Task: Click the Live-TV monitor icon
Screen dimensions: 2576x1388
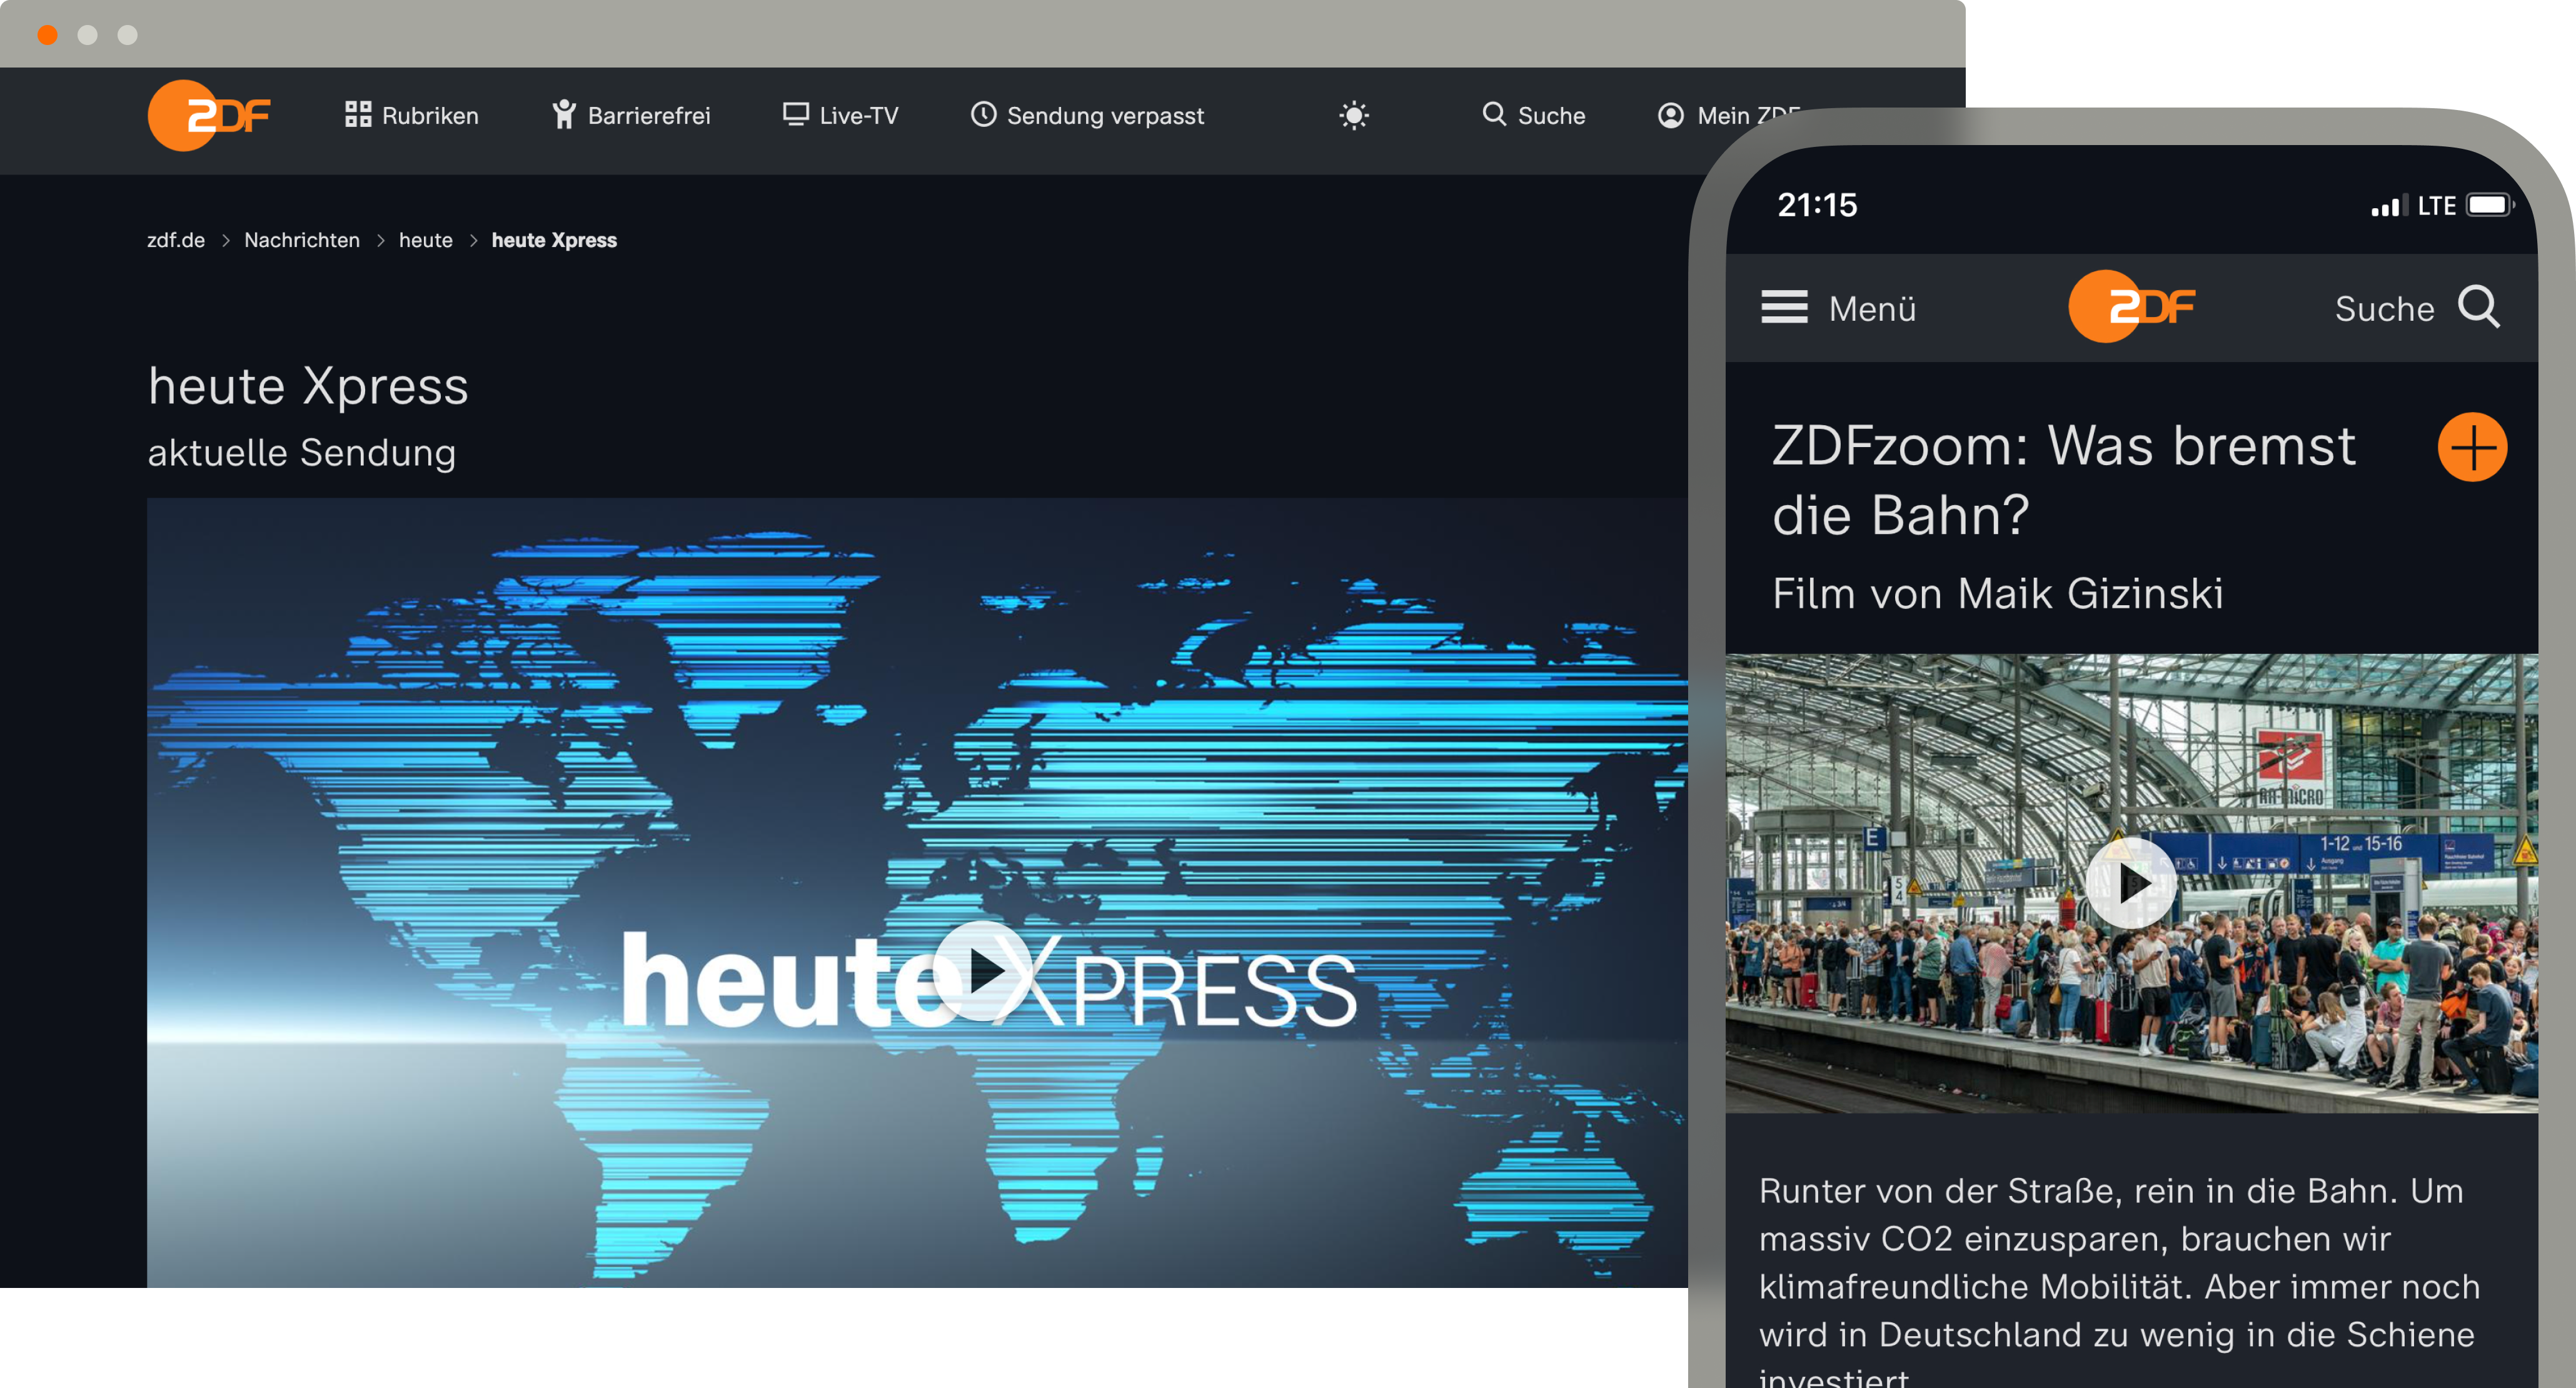Action: pos(795,114)
